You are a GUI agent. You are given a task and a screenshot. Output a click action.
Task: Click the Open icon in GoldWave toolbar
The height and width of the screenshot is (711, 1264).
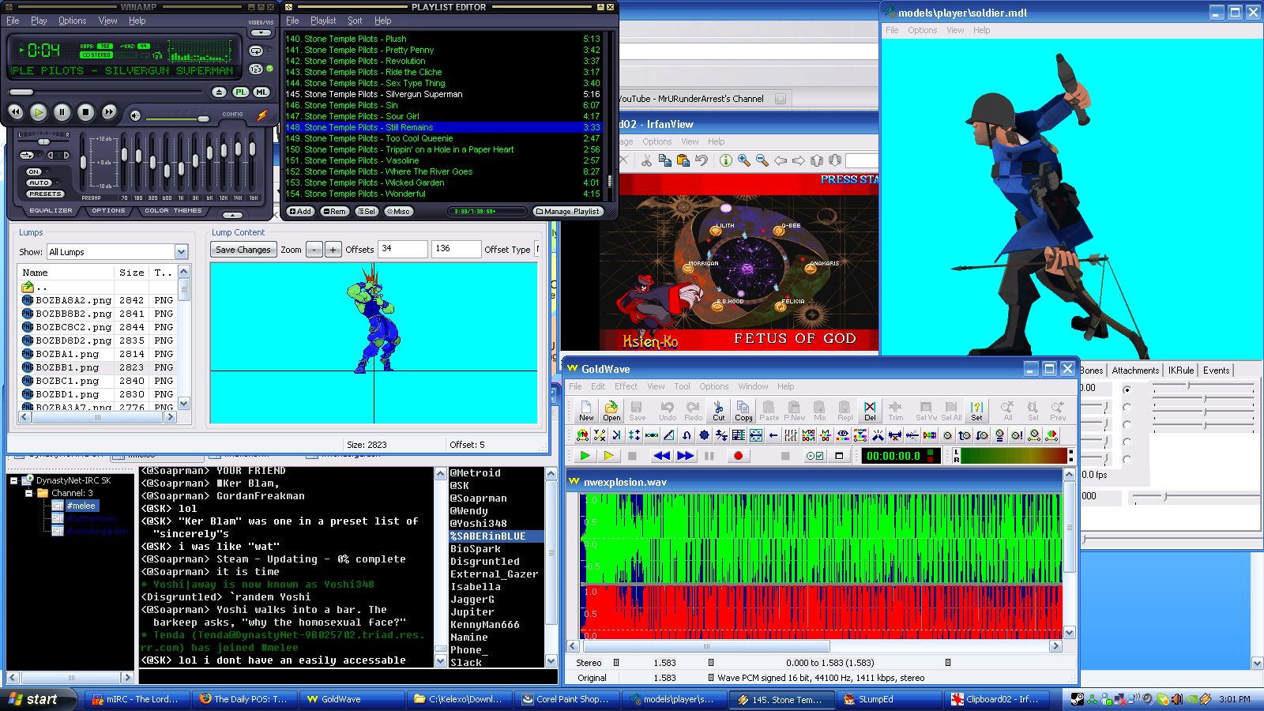pyautogui.click(x=611, y=410)
